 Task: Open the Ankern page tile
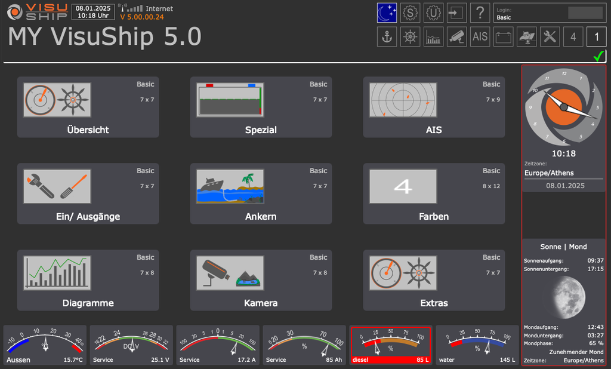[x=261, y=193]
